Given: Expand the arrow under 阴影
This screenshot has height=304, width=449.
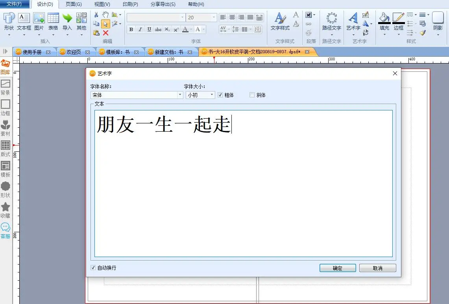Looking at the screenshot, I should [x=438, y=35].
